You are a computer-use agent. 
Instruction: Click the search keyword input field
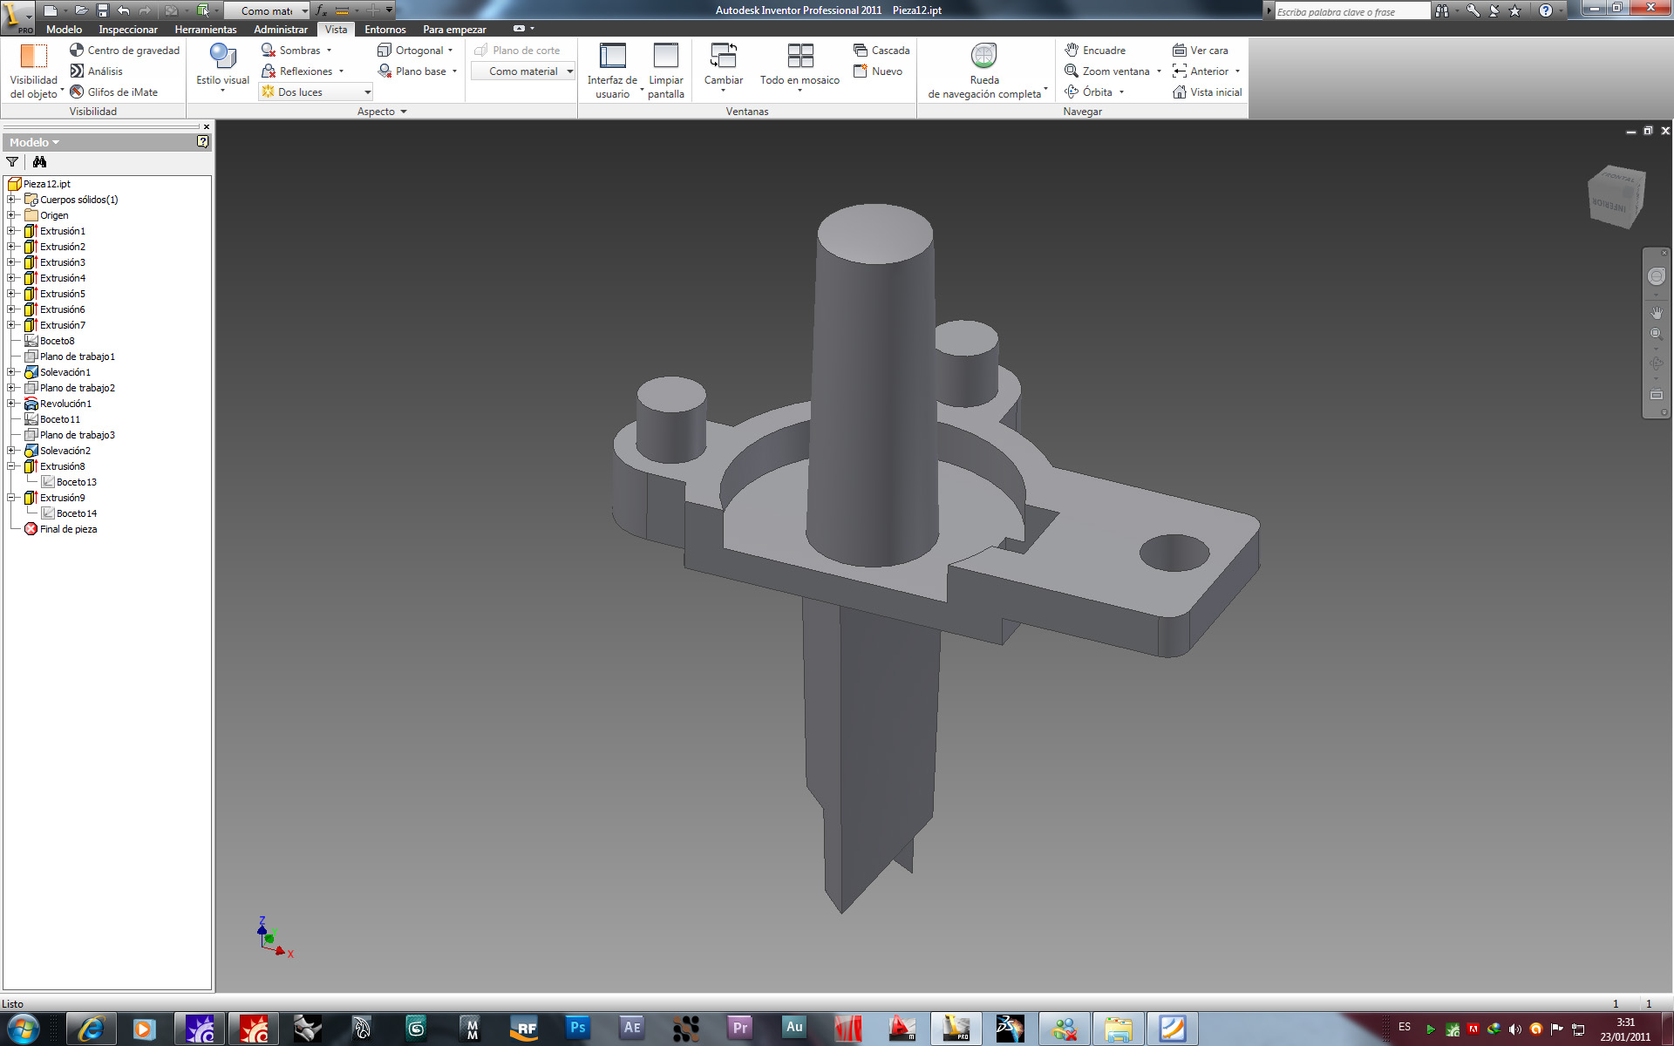(x=1352, y=11)
